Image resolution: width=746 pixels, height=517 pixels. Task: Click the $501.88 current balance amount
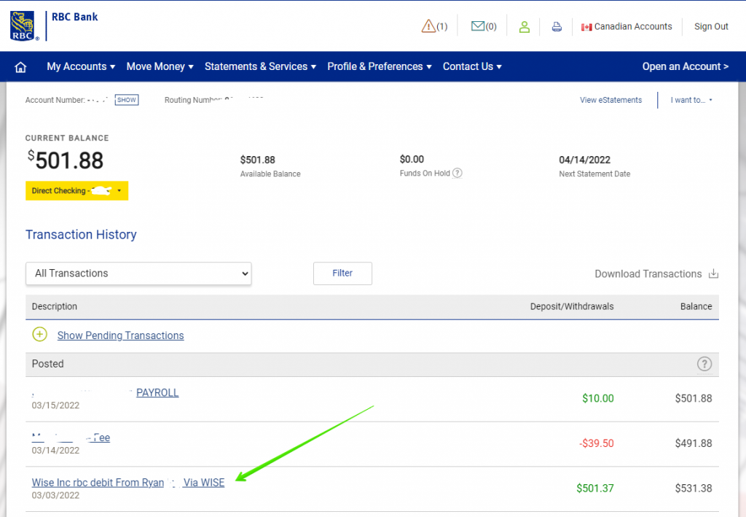pyautogui.click(x=65, y=160)
